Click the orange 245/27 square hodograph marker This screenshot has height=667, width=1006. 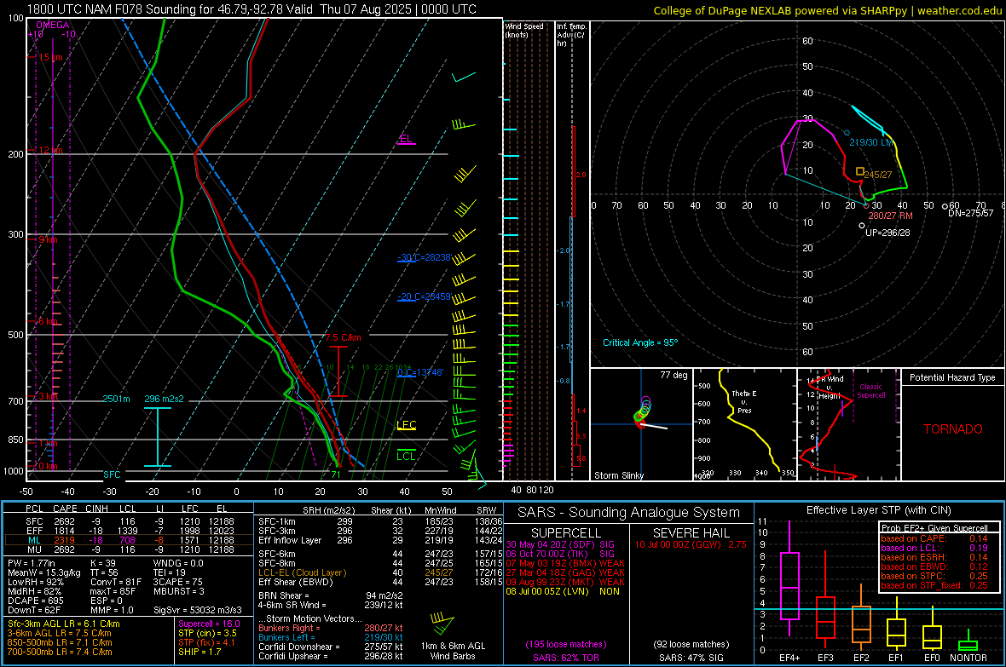tap(859, 171)
